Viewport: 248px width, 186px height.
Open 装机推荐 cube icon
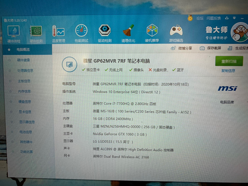(x=152, y=33)
